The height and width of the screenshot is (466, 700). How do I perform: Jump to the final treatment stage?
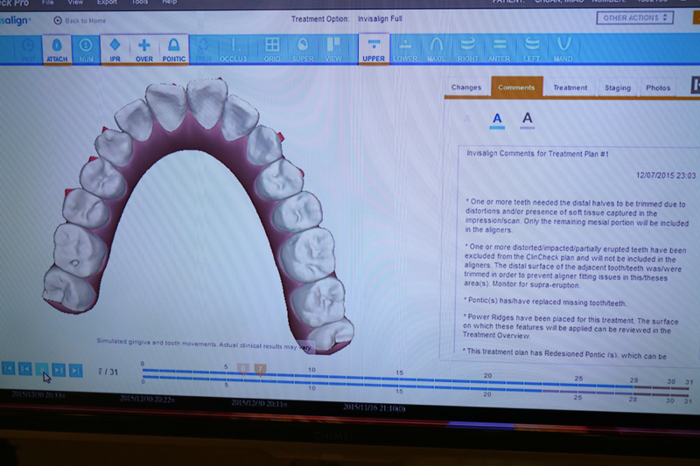[x=75, y=371]
